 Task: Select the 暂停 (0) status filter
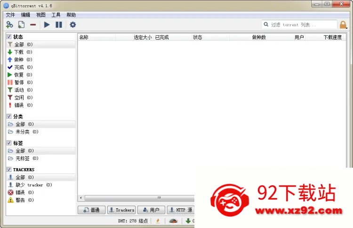(41, 82)
